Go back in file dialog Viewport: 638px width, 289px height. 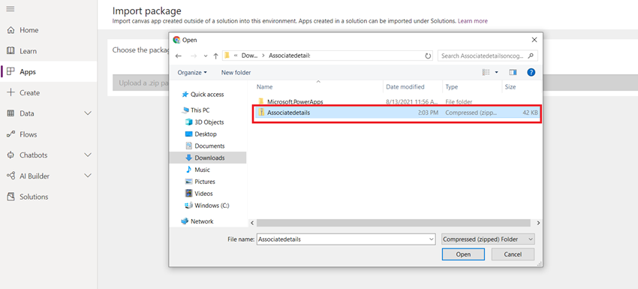tap(178, 56)
